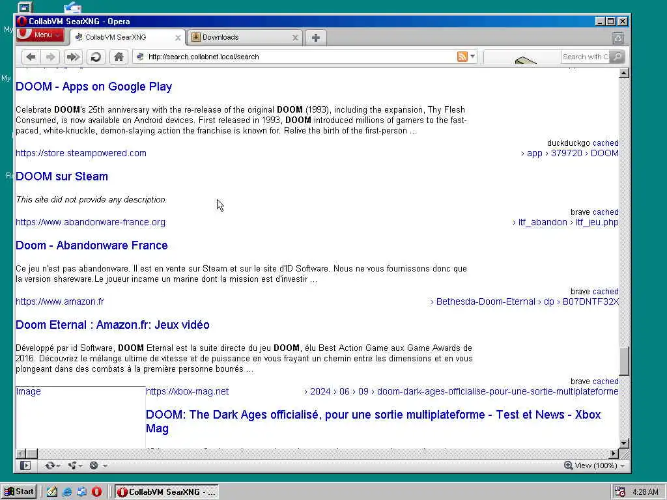Reload the page with the Reload button

click(x=96, y=57)
